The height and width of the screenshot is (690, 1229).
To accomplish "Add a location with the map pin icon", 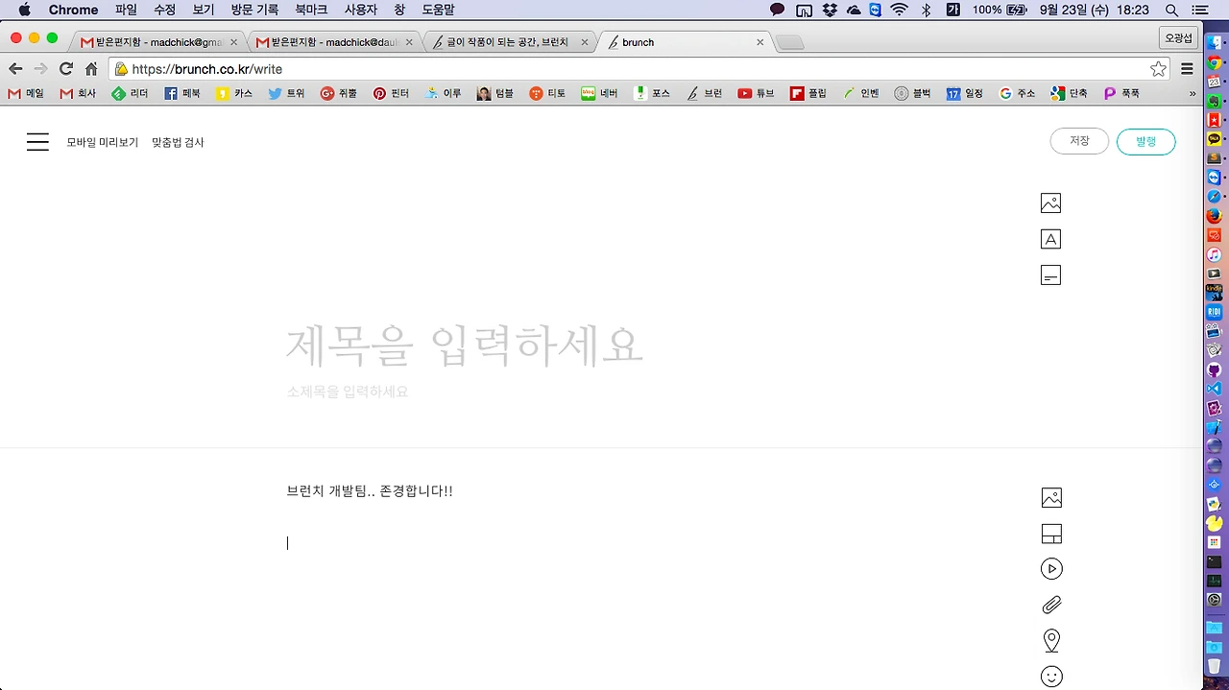I will 1050,639.
